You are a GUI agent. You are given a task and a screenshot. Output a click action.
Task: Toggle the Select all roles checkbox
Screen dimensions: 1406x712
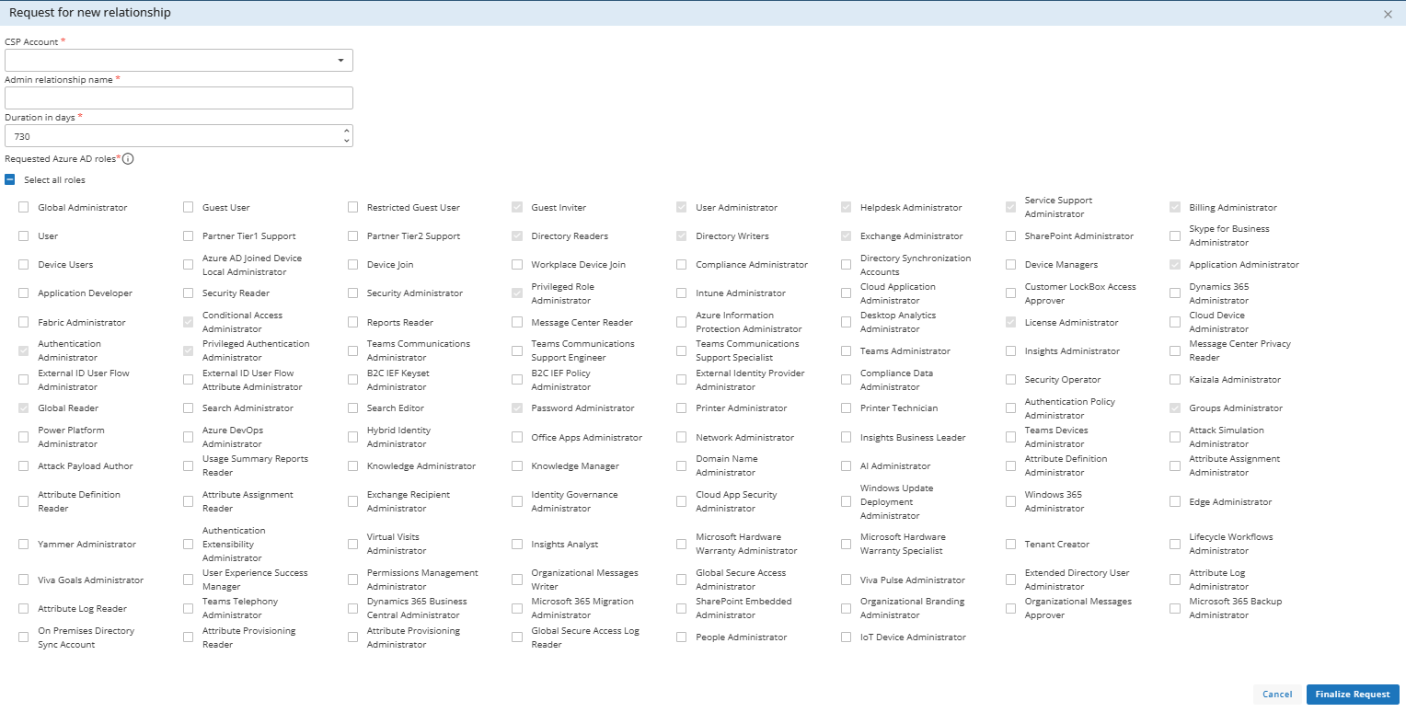click(10, 179)
